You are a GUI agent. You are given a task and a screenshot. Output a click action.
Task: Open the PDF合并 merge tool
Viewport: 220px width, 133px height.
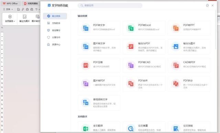[x=144, y=84]
